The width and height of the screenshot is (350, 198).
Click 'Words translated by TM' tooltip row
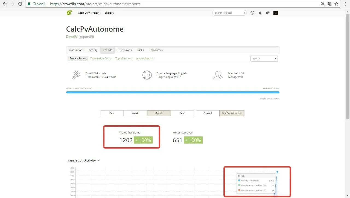tap(256, 185)
